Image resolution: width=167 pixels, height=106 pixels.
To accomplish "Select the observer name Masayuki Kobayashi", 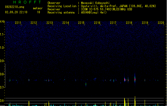I will [x=95, y=3].
